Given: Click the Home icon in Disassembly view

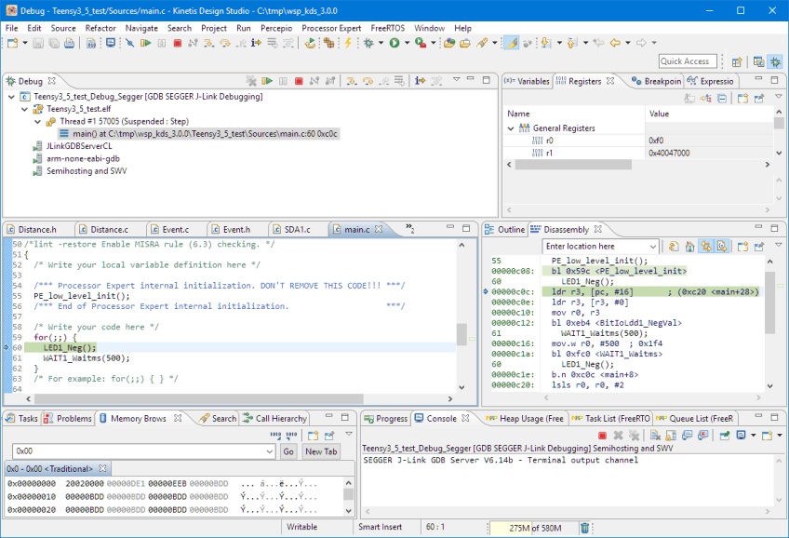Looking at the screenshot, I should 689,246.
